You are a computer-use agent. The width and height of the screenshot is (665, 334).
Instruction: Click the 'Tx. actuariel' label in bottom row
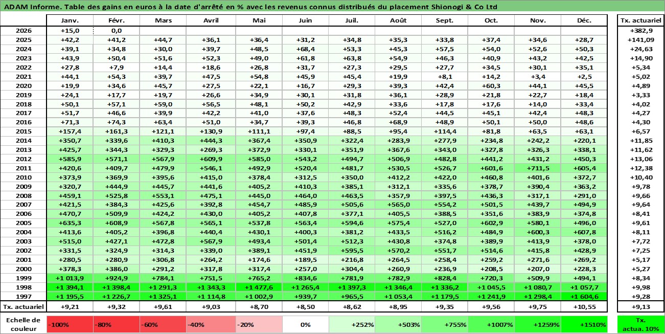click(x=24, y=307)
